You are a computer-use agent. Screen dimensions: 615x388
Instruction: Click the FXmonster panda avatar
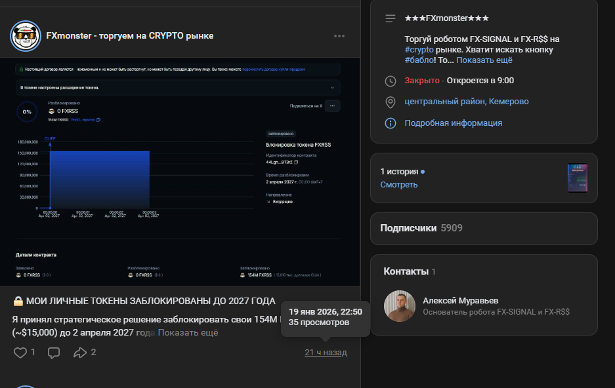point(26,36)
